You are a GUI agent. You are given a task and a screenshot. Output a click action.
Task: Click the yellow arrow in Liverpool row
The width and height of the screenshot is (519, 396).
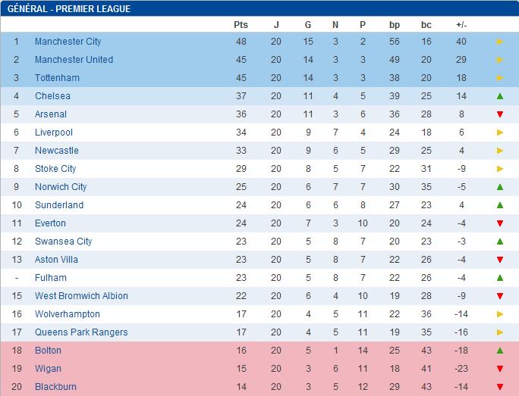(x=500, y=133)
